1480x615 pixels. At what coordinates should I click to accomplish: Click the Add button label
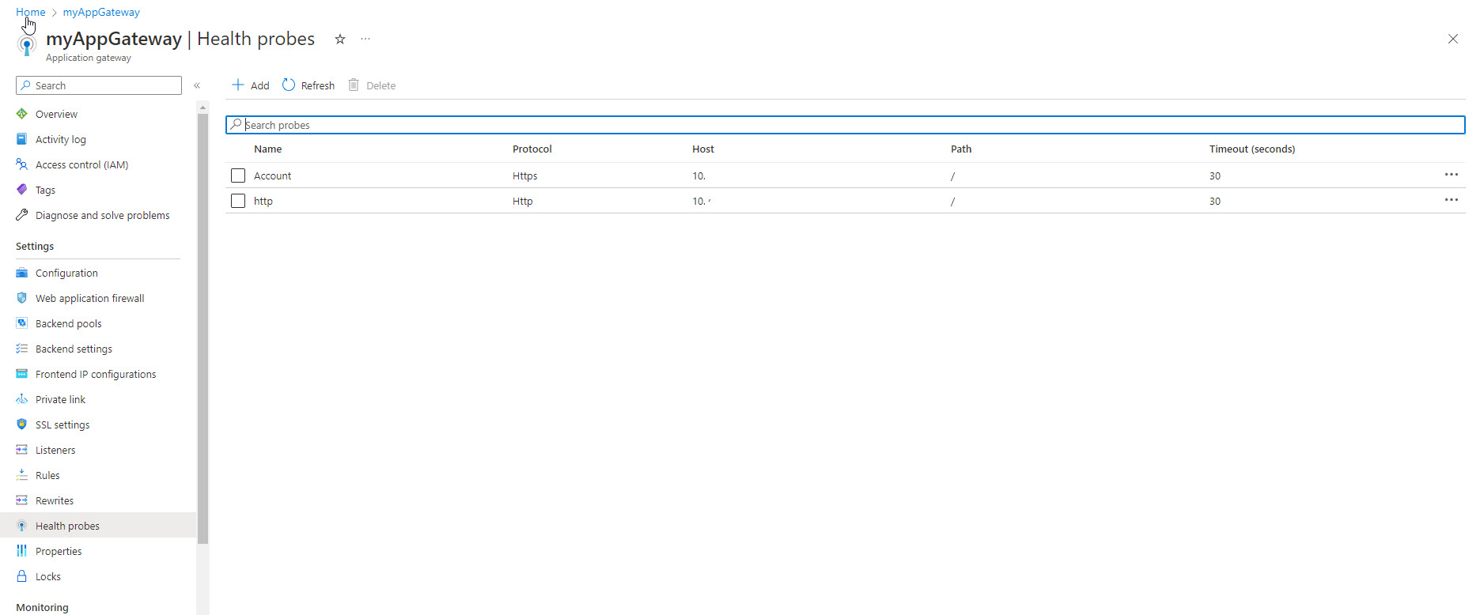tap(260, 85)
